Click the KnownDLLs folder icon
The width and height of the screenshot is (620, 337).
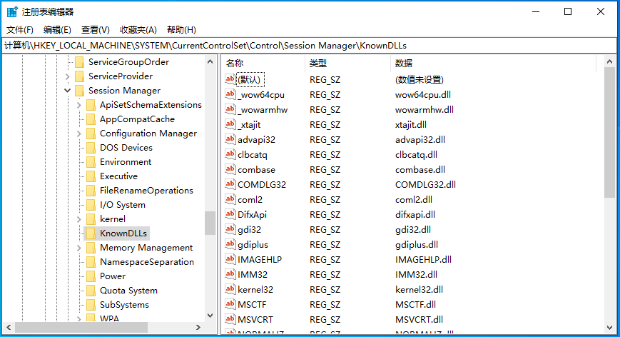(x=91, y=233)
